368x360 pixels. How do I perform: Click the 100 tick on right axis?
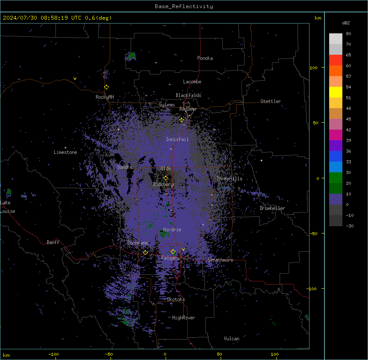click(313, 68)
